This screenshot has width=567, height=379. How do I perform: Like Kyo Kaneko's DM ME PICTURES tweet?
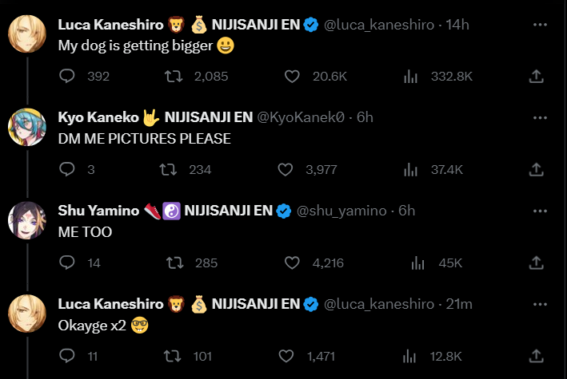coord(285,169)
